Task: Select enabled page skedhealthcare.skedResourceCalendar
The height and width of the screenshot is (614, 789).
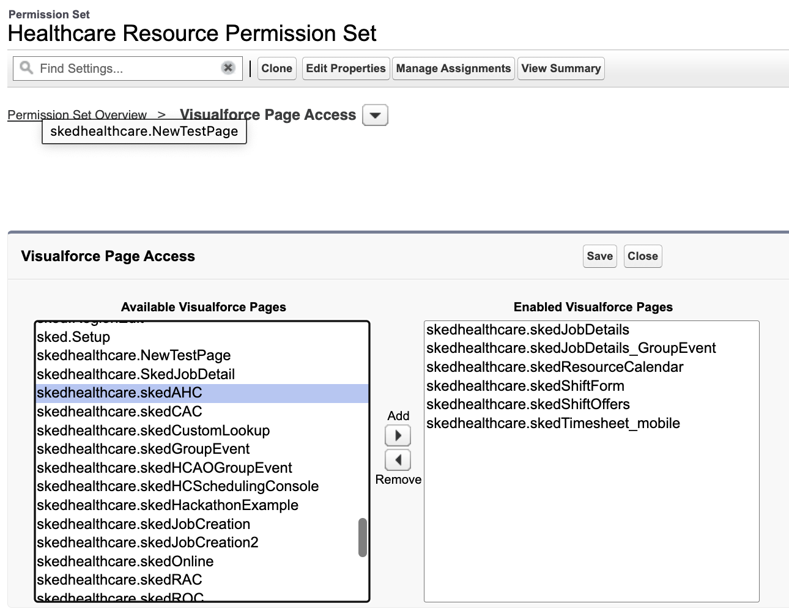Action: pyautogui.click(x=591, y=367)
